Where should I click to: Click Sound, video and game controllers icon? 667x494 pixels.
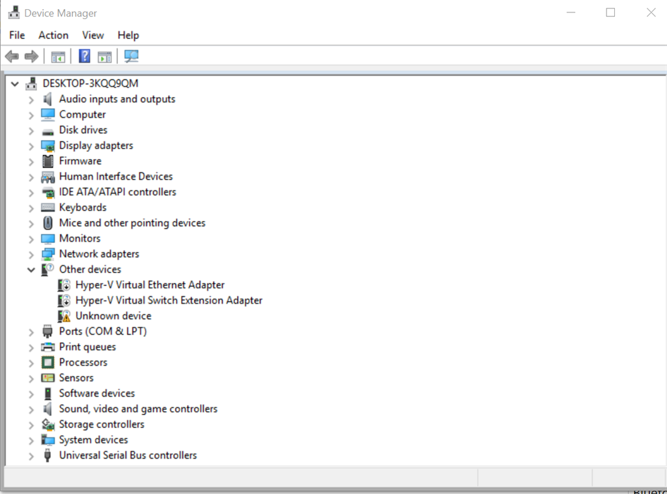point(48,409)
